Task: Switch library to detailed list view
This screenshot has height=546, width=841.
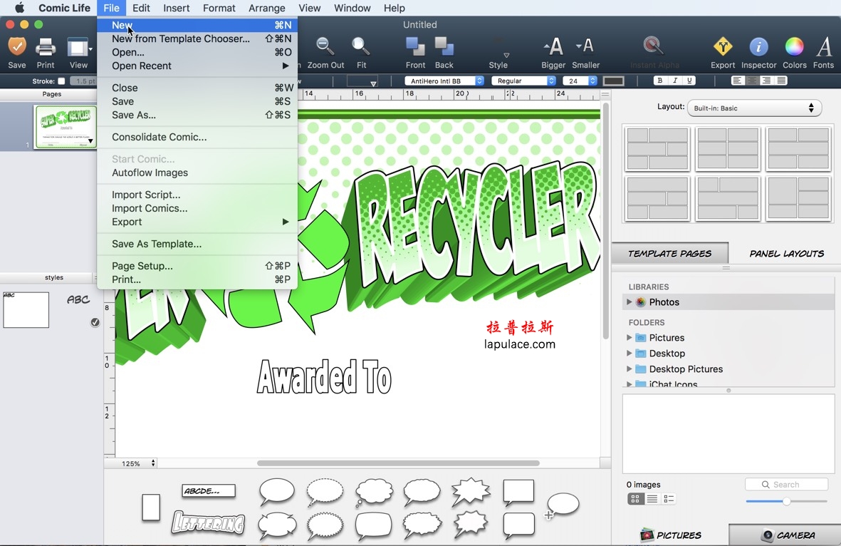Action: coord(668,499)
